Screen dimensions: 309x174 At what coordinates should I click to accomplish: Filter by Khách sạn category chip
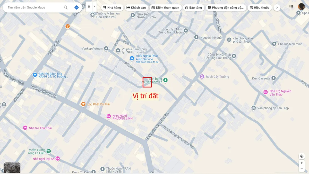tap(136, 8)
